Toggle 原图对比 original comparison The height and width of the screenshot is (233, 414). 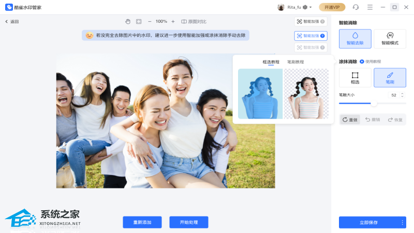[x=194, y=22]
